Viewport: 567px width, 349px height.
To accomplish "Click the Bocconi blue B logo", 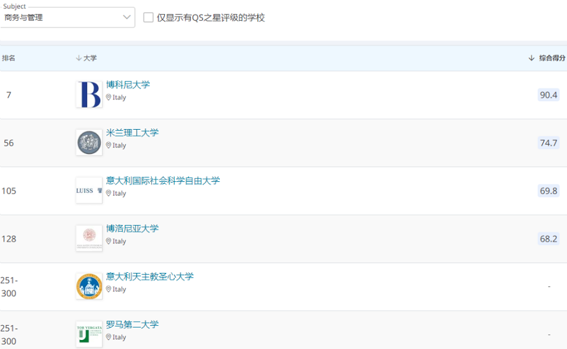I will coord(89,95).
